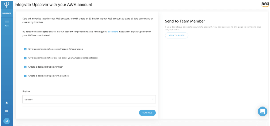Click the Region field label
This screenshot has height=126, width=270.
[x=26, y=91]
